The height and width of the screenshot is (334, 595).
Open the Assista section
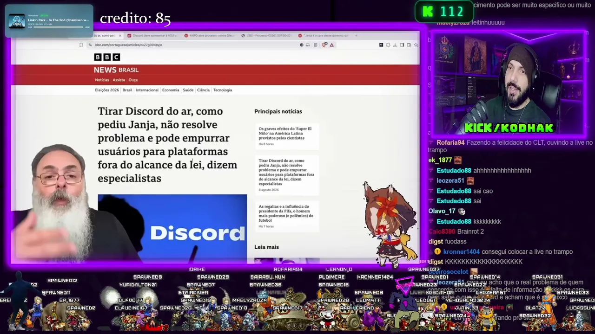pos(119,80)
